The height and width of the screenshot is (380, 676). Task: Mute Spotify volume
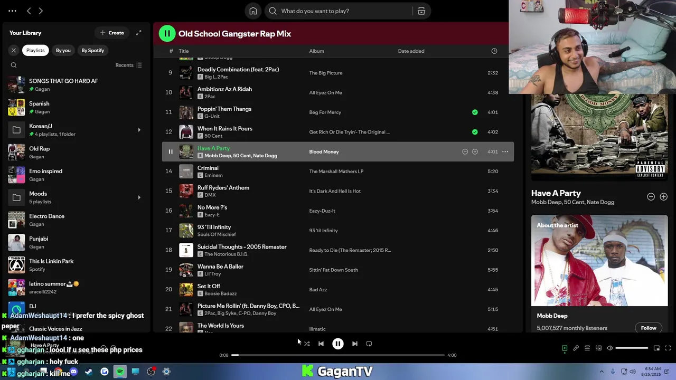point(609,348)
